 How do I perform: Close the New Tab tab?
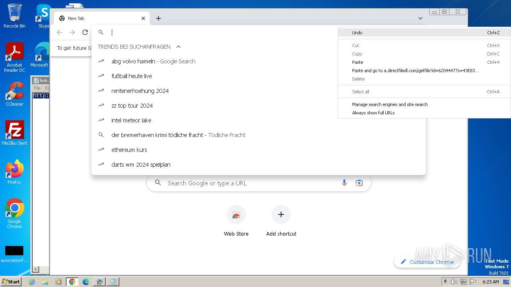click(143, 18)
